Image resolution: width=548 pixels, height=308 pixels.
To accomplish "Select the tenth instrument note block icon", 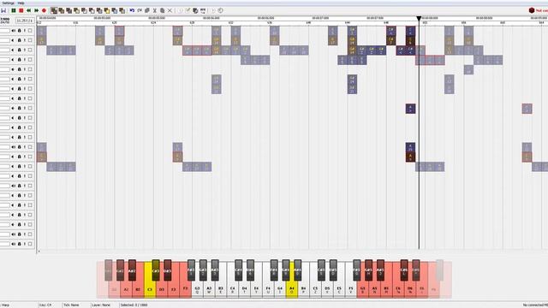I will point(122,10).
